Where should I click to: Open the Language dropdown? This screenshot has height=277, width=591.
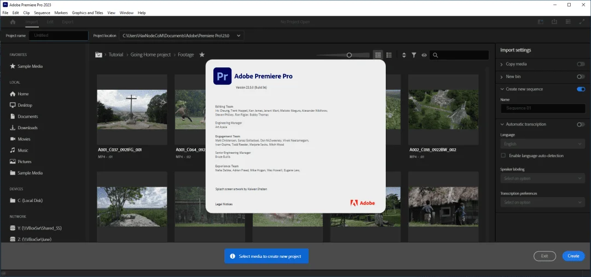tap(543, 144)
